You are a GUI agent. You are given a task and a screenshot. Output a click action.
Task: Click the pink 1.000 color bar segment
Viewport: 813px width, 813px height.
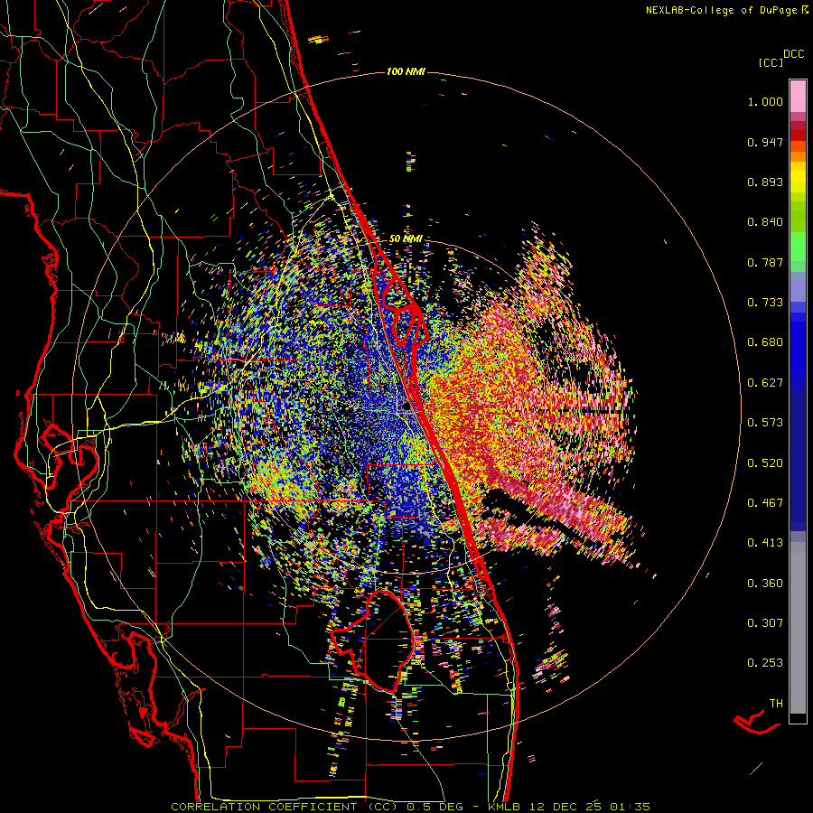[798, 97]
